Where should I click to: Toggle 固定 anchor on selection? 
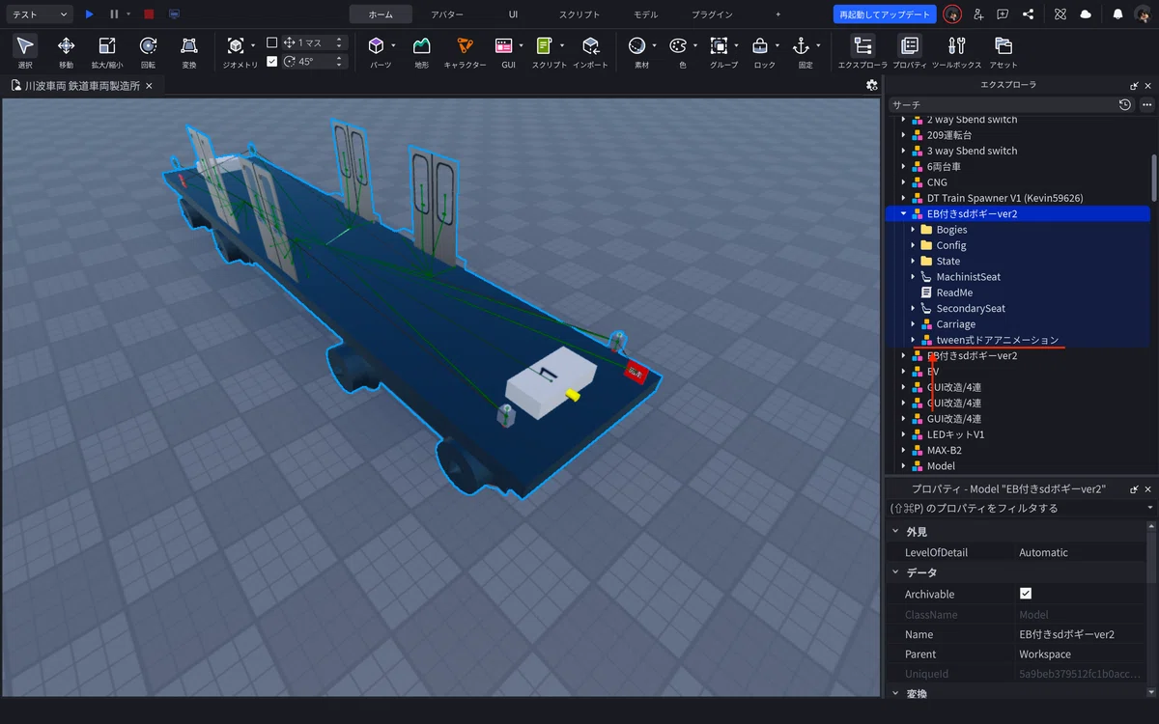pos(801,45)
